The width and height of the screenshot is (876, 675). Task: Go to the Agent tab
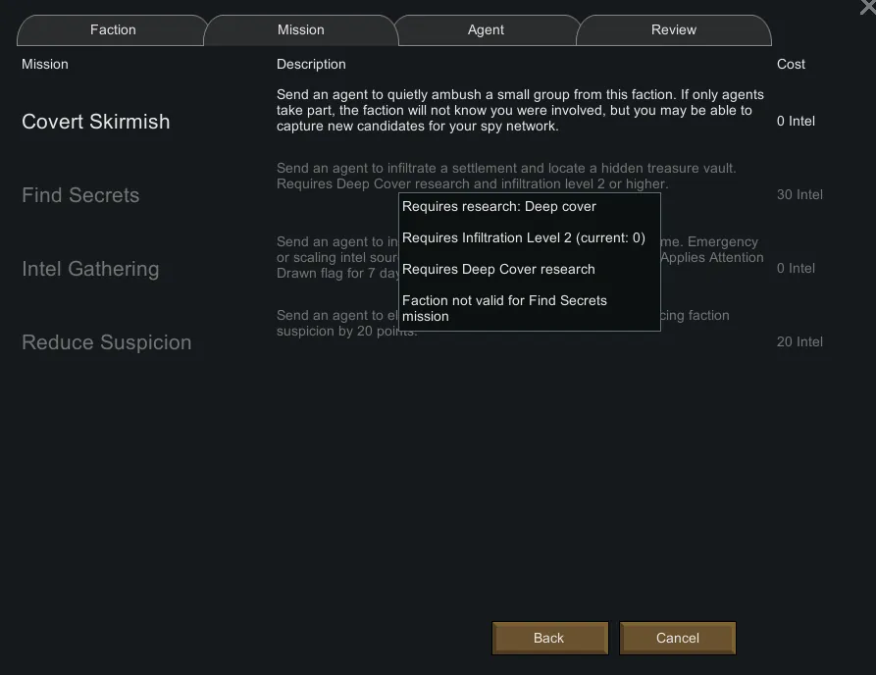486,30
